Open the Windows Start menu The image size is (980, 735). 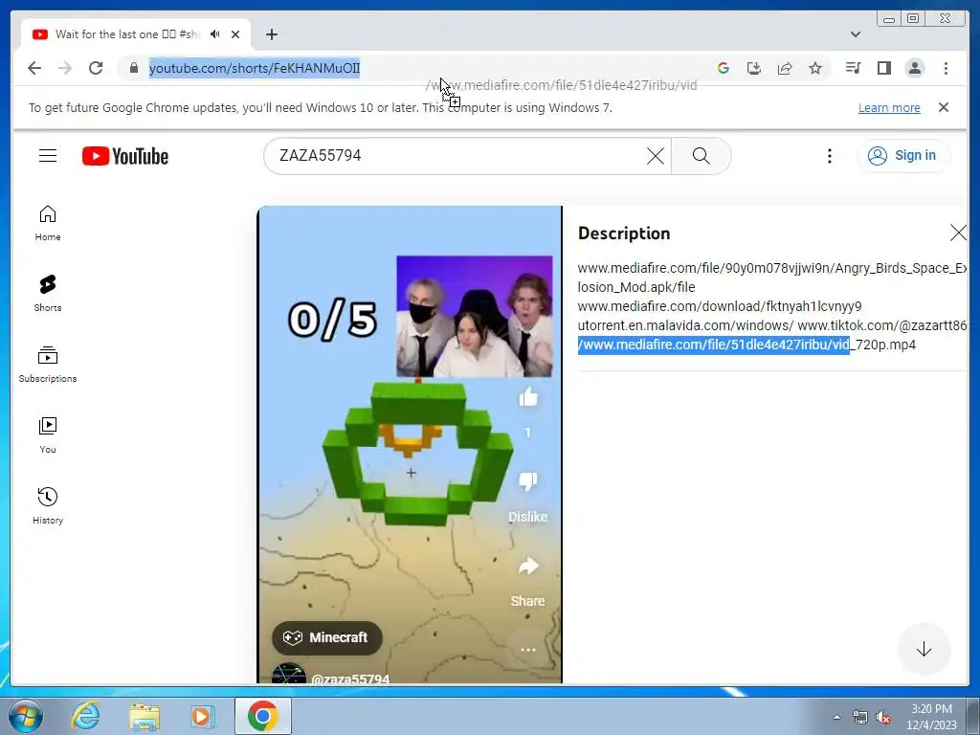(x=25, y=716)
